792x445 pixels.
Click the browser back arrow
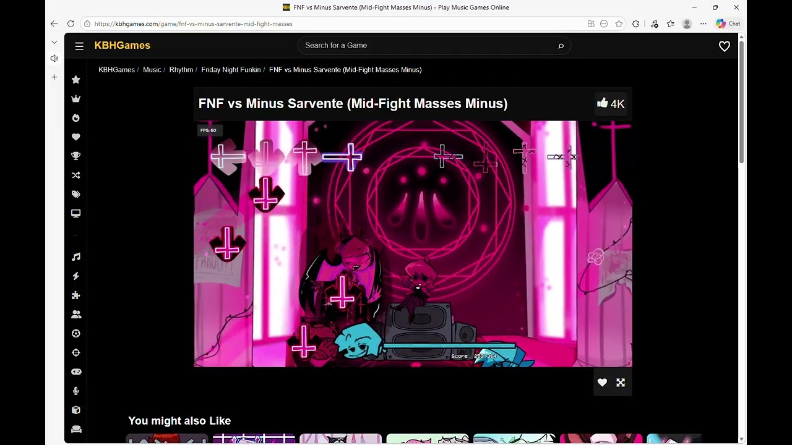pos(54,23)
